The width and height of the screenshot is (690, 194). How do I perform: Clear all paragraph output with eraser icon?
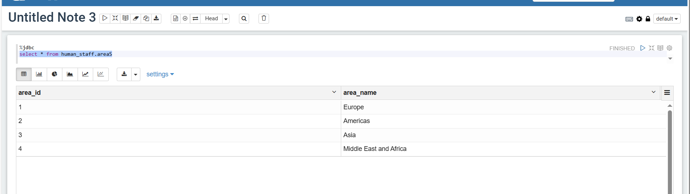(x=136, y=18)
